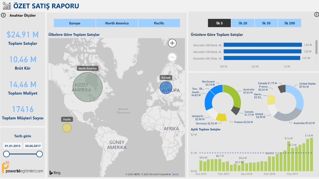Filter the map by North America

(x=117, y=23)
